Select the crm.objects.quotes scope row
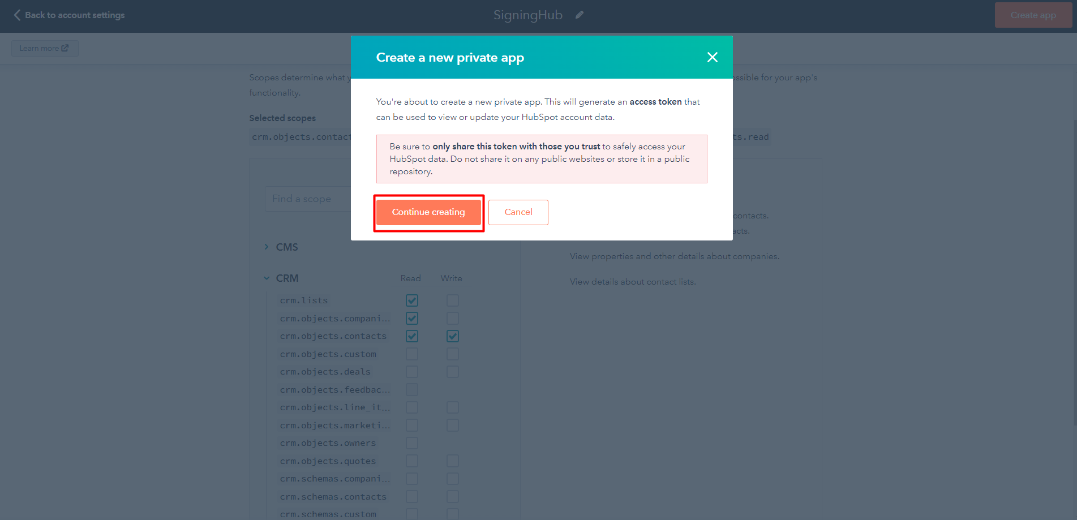The width and height of the screenshot is (1077, 520). (x=368, y=461)
